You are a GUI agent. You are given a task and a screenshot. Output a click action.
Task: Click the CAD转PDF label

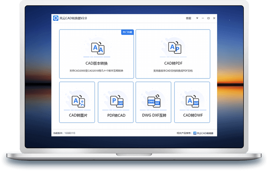[x=173, y=63]
